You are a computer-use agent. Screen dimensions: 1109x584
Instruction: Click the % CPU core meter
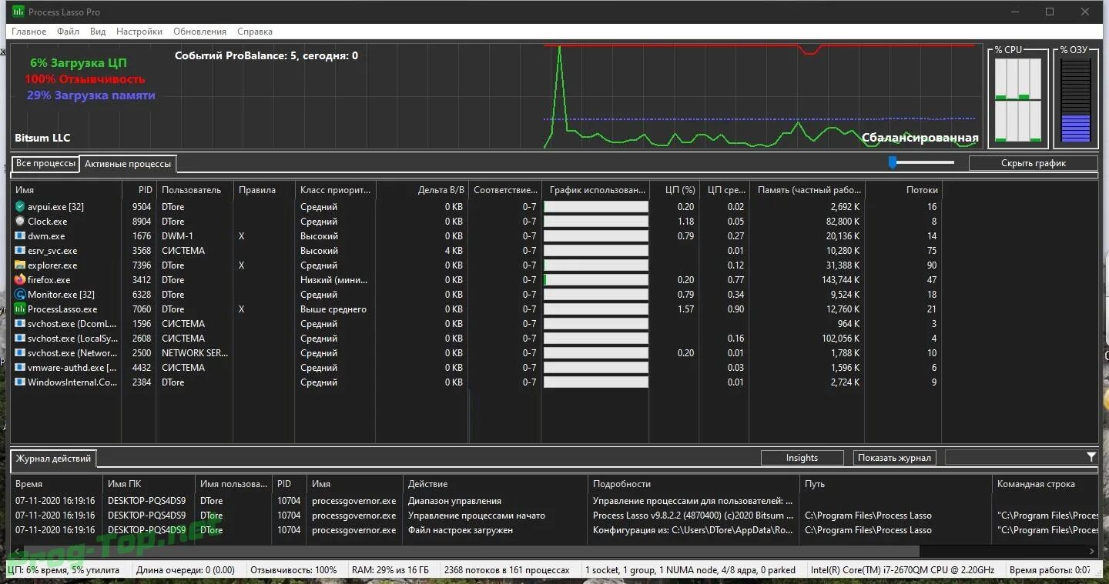1017,100
